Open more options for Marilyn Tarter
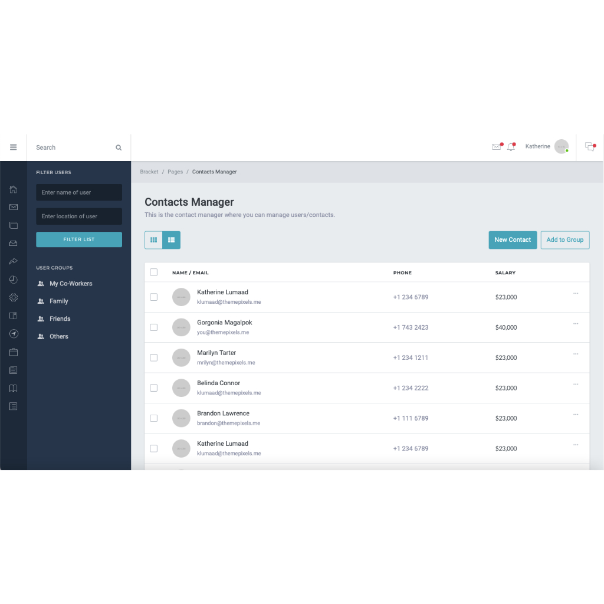Screen dimensions: 604x604 576,354
